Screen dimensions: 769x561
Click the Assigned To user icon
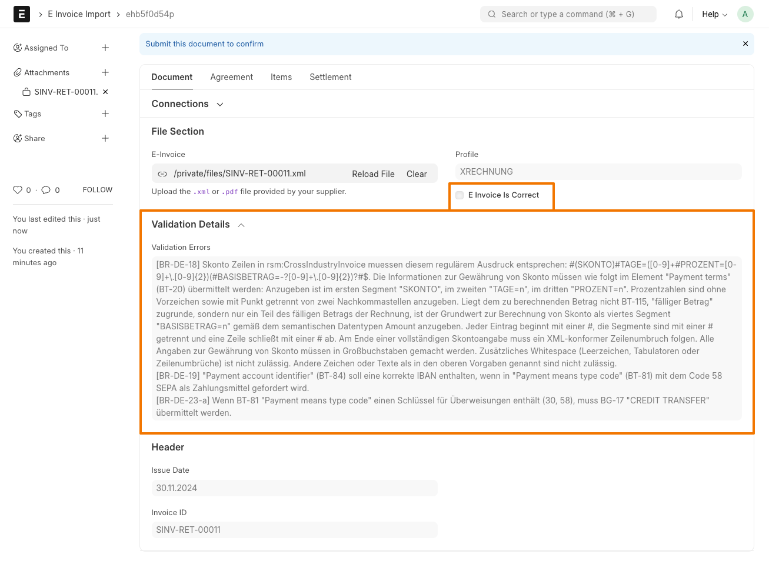[x=18, y=48]
